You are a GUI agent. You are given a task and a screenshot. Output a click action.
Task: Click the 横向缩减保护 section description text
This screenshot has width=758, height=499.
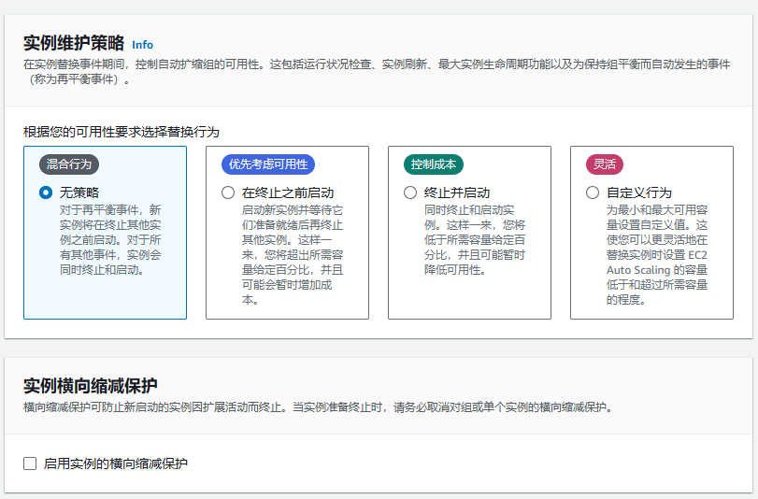(x=319, y=407)
